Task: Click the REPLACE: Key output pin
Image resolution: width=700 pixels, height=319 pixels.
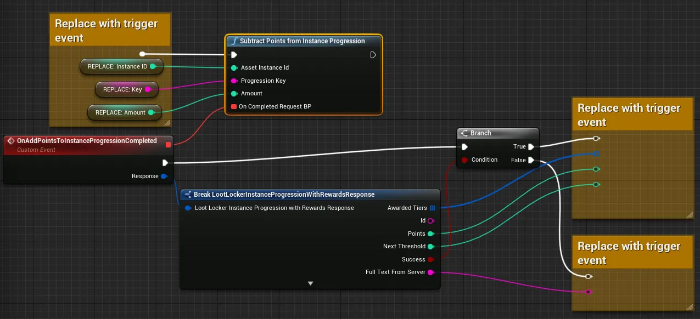Action: [x=148, y=89]
